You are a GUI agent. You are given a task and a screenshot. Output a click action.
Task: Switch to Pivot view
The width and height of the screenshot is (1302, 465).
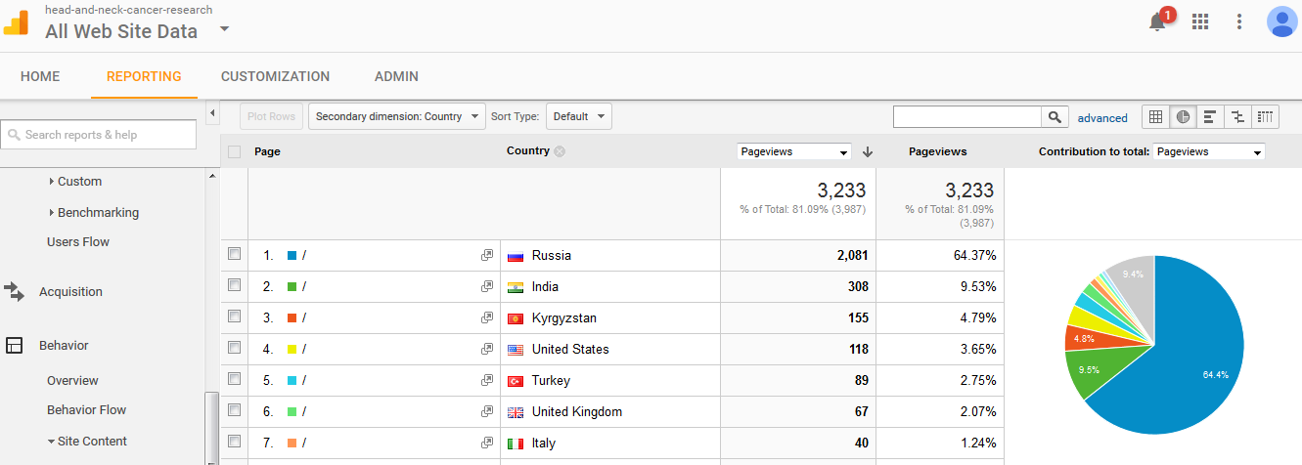point(1265,117)
